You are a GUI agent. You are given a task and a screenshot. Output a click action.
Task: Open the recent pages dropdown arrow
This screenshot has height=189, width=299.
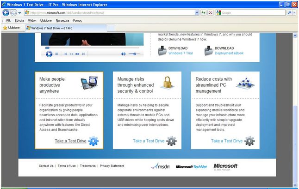click(19, 13)
